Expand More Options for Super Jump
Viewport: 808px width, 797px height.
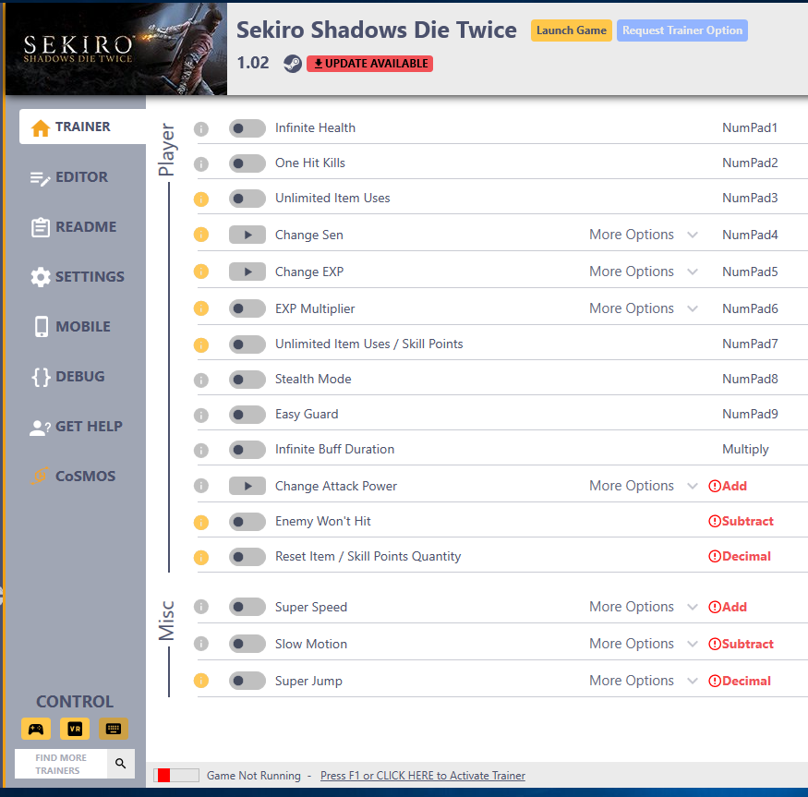[643, 681]
